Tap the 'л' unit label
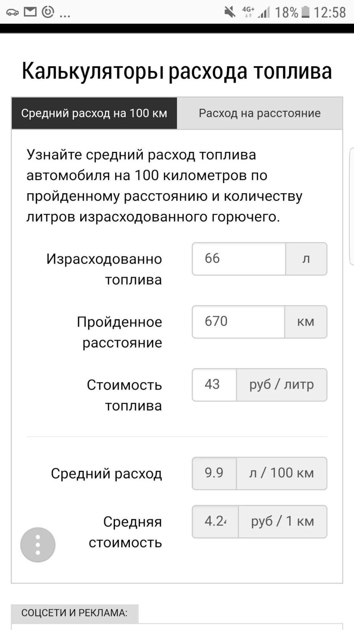354x630 pixels. [307, 259]
